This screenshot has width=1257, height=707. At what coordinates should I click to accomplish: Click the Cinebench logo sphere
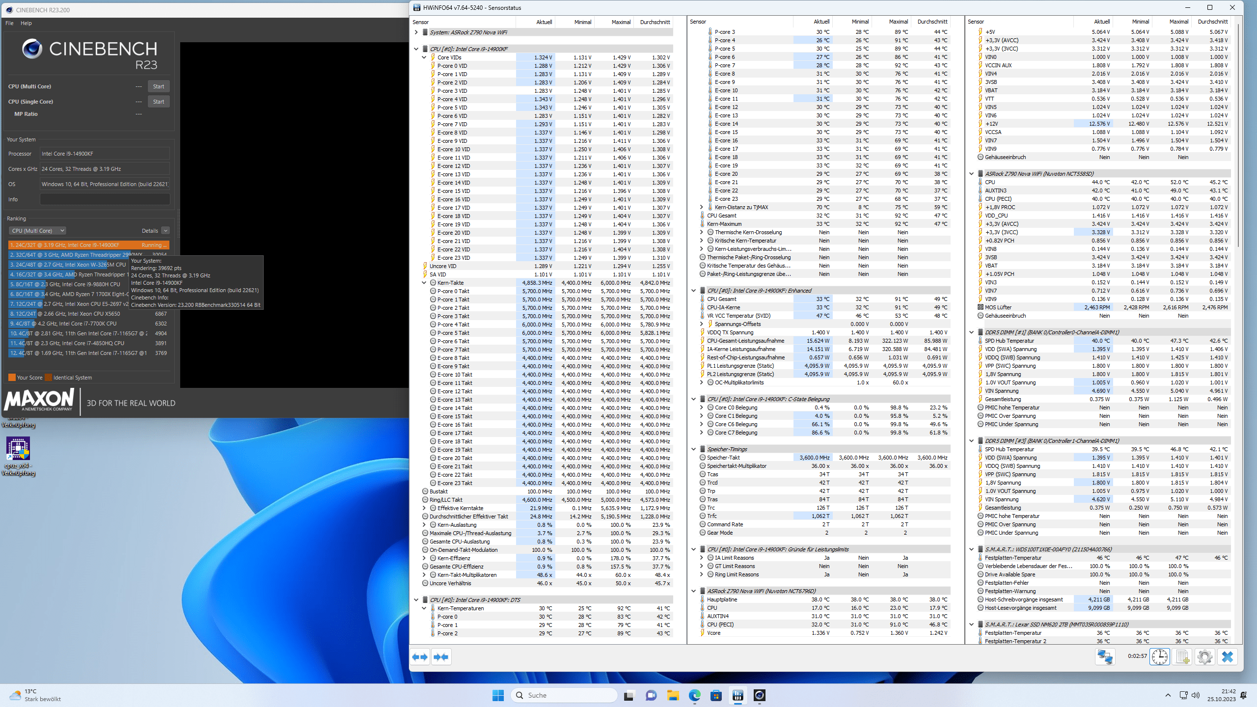point(32,49)
